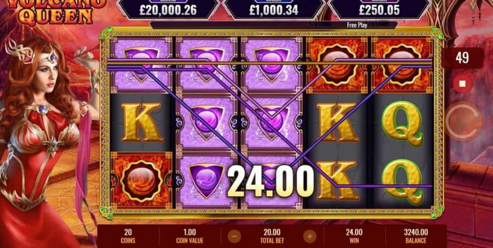Click the purple shield symbol top of second reel
493x248 pixels.
point(207,65)
